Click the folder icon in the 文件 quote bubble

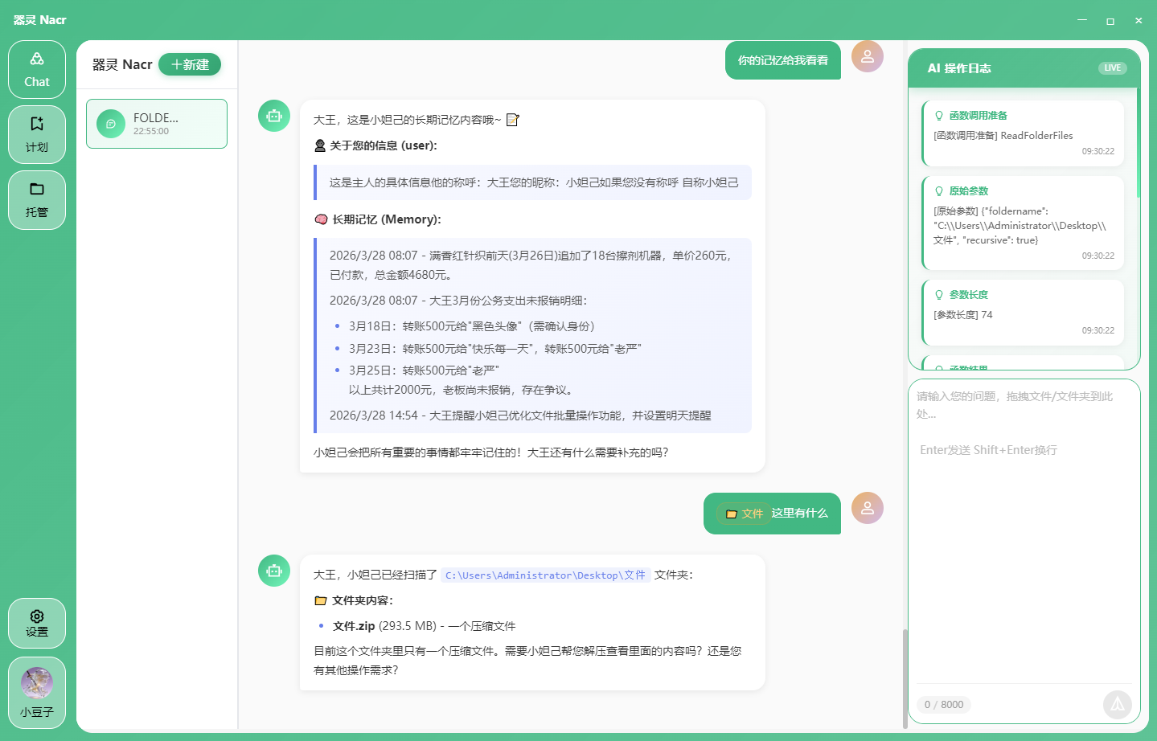pyautogui.click(x=731, y=513)
